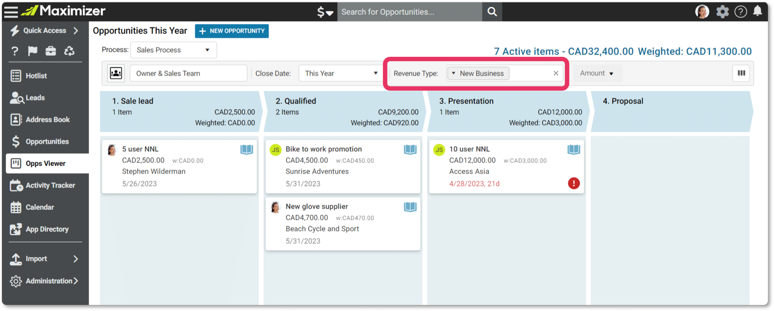The image size is (774, 311).
Task: Open the user profile avatar
Action: point(702,12)
